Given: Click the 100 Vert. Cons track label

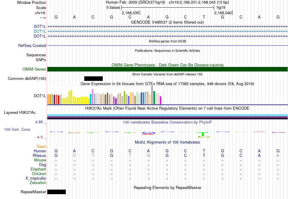Looking at the screenshot, I should (17, 129).
